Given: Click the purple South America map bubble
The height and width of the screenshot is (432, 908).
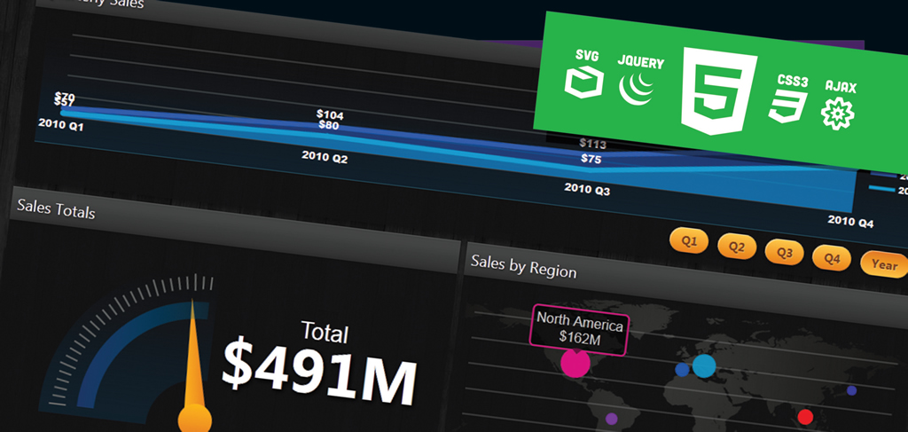Looking at the screenshot, I should click(x=611, y=419).
